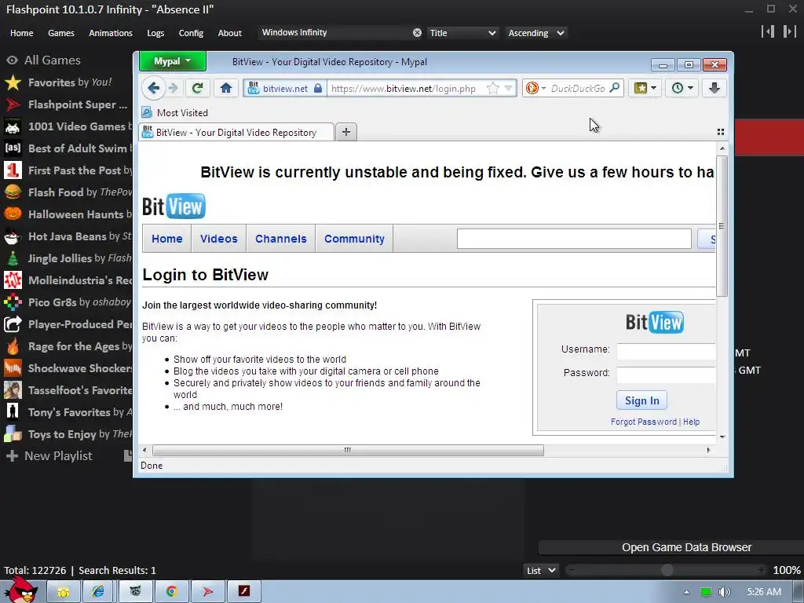The width and height of the screenshot is (804, 603).
Task: Open the Mypal application menu dropdown
Action: [172, 61]
